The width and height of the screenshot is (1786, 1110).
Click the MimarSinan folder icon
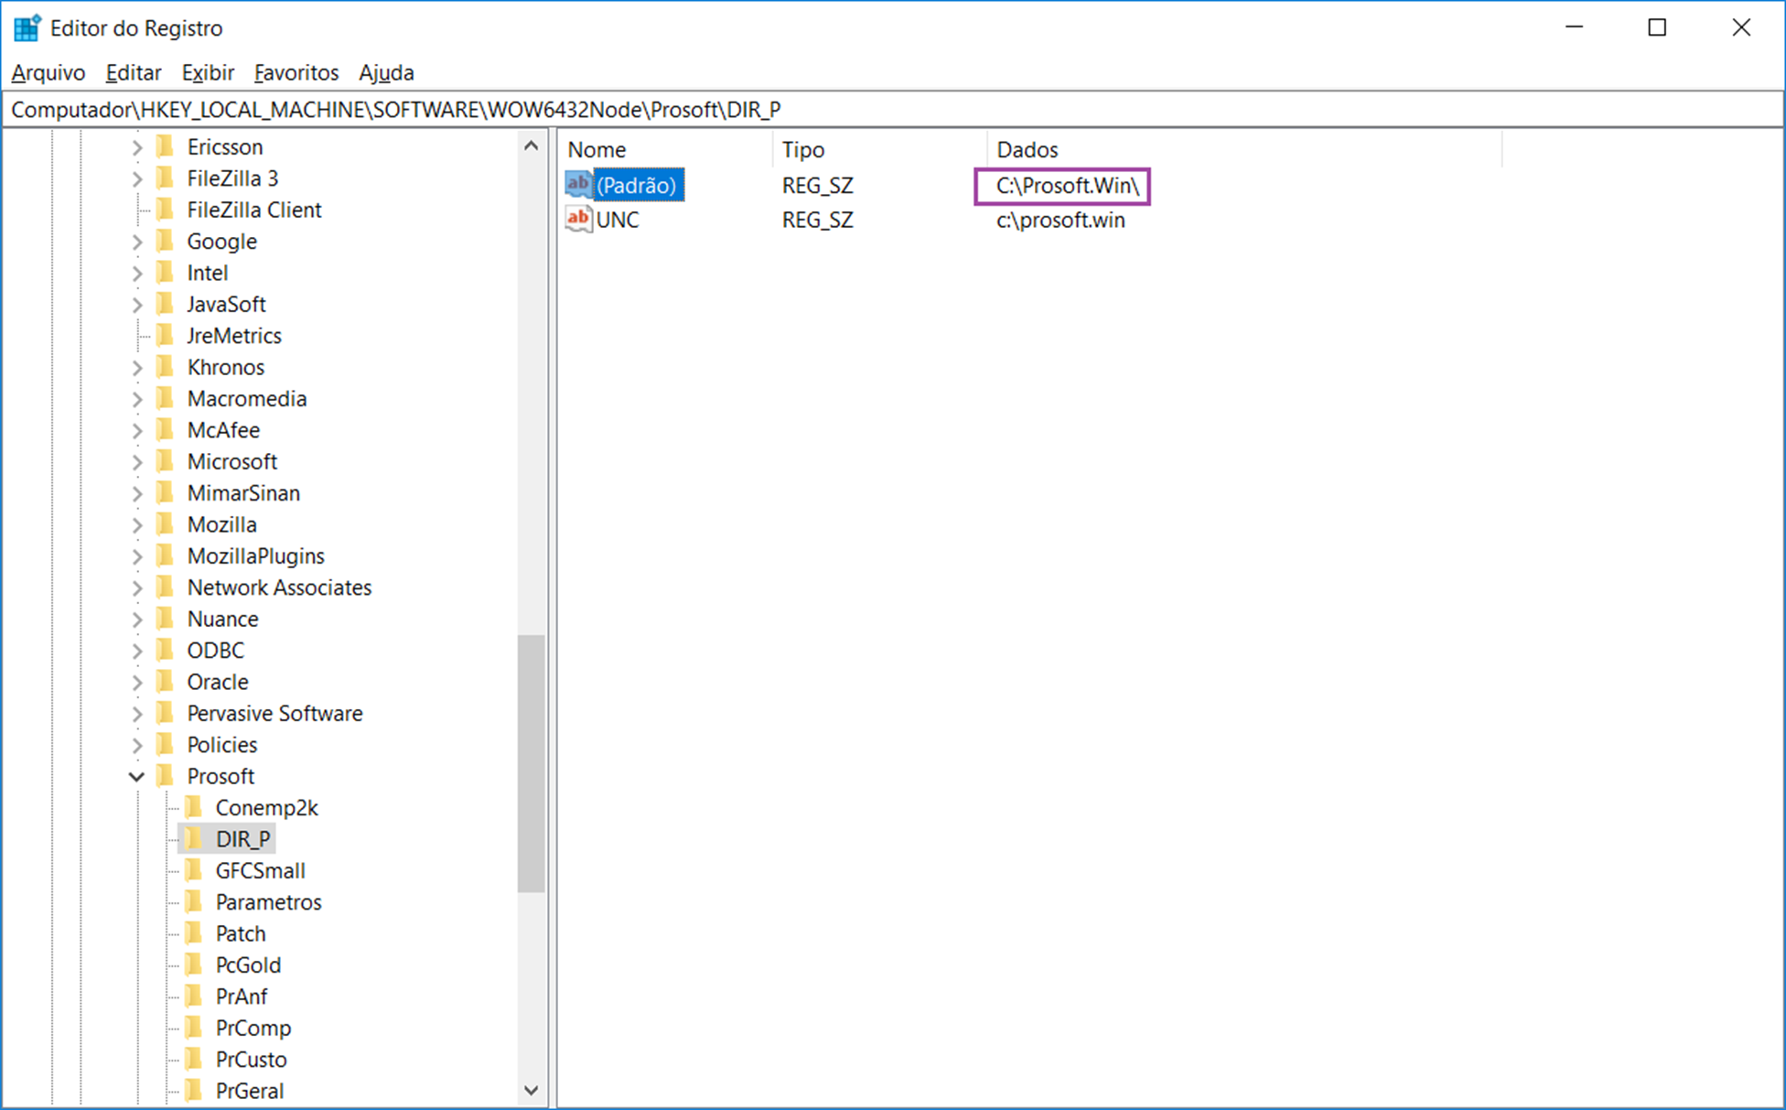(166, 493)
